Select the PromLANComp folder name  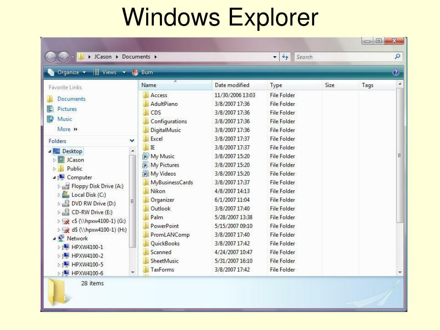tap(170, 235)
